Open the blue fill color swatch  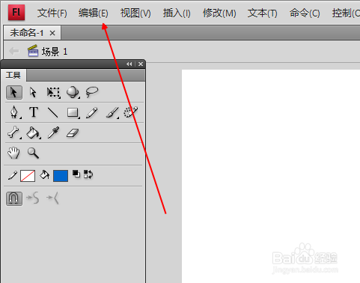click(x=61, y=176)
